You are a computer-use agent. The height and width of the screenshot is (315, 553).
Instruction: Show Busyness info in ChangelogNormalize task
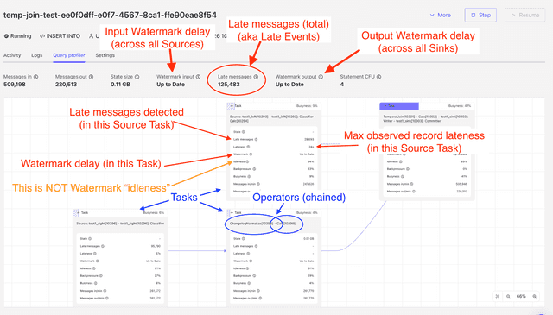249,283
